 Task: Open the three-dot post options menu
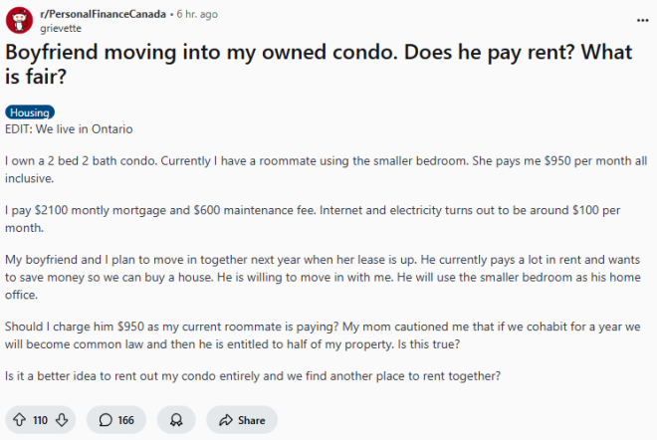[x=642, y=20]
